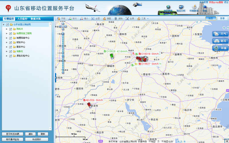Toggle 地勘处 checkbox
229x143 pixels.
tap(10, 51)
